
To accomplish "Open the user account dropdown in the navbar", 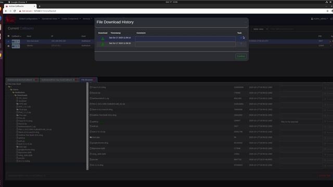I will 319,19.
